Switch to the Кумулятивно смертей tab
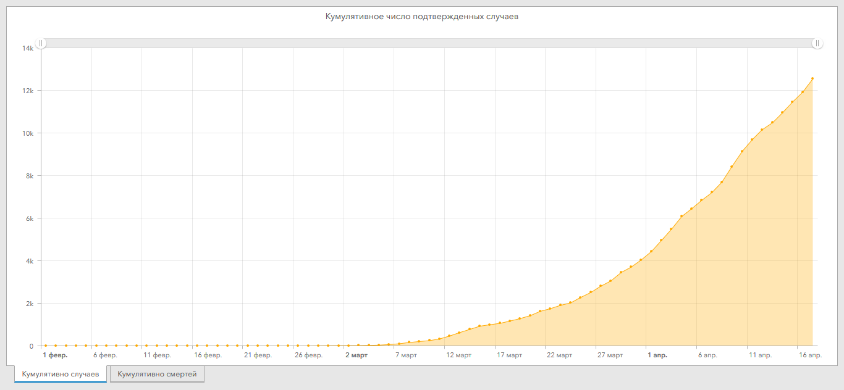Image resolution: width=844 pixels, height=390 pixels. pos(157,374)
